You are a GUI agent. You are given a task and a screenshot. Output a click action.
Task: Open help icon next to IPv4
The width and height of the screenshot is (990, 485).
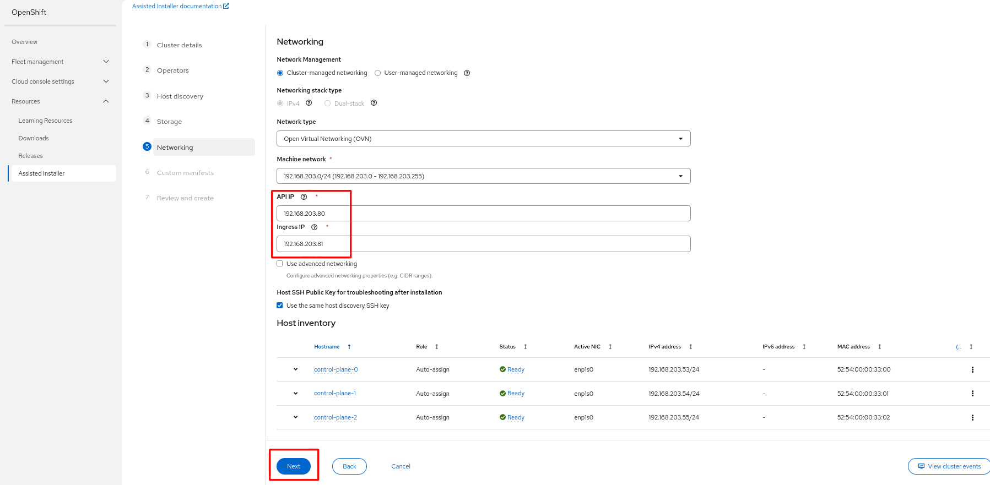(x=309, y=103)
